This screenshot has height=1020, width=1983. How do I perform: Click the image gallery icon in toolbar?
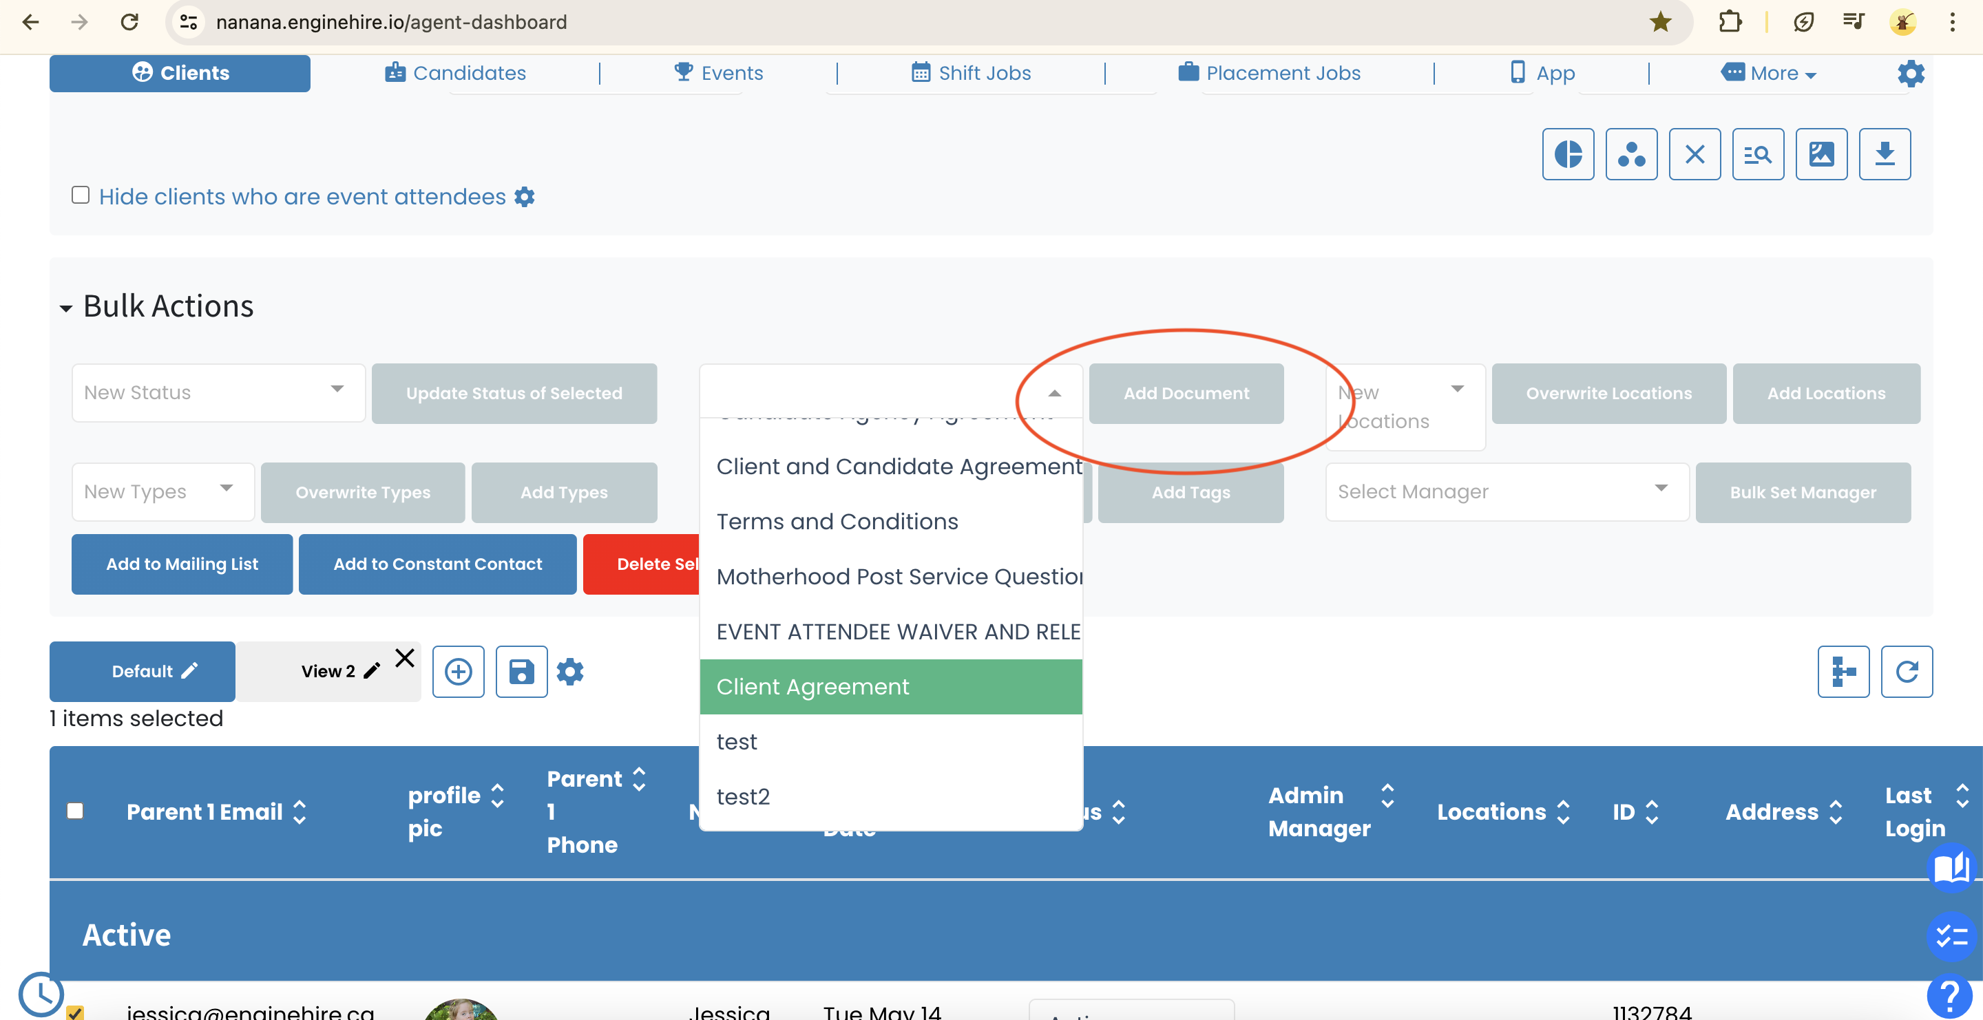pyautogui.click(x=1821, y=154)
